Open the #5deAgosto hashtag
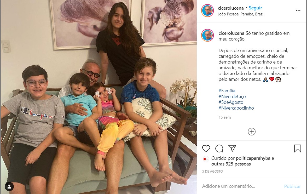This screenshot has width=307, height=194. click(x=231, y=102)
